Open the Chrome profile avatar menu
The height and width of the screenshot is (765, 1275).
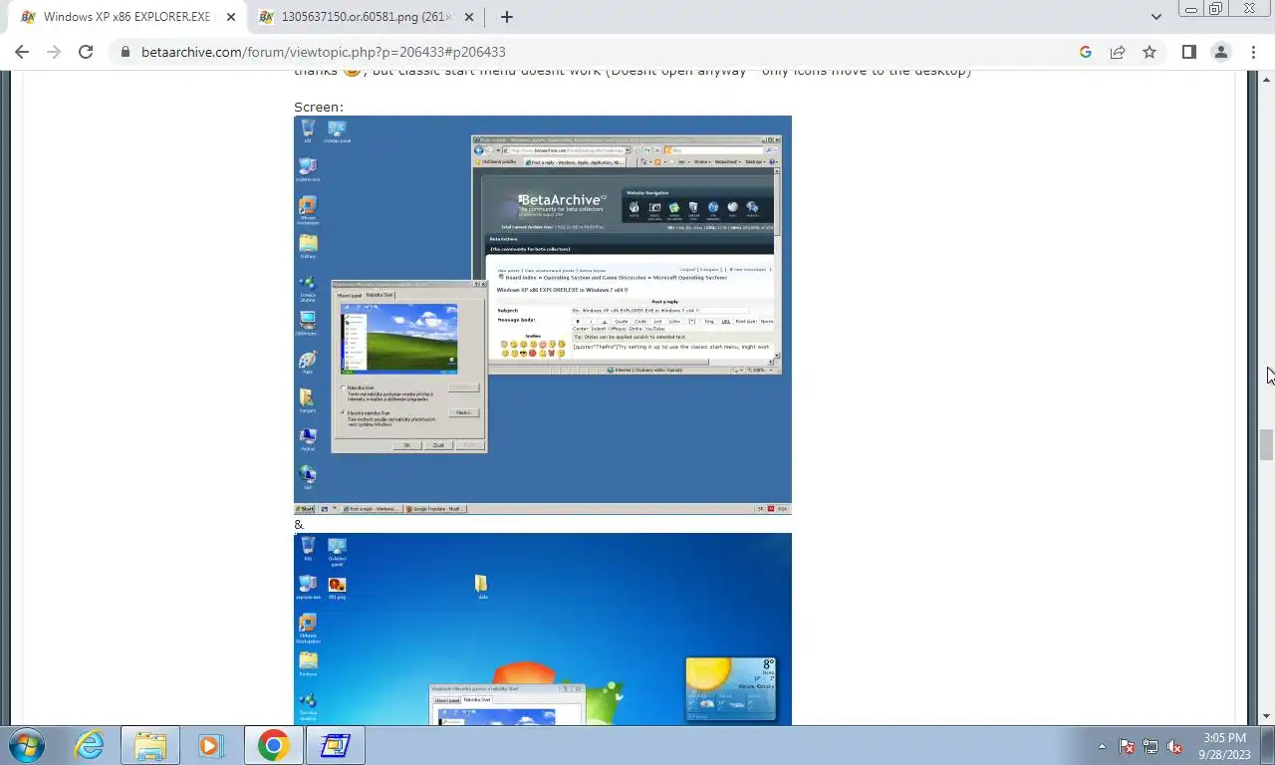click(1220, 52)
